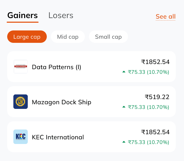The height and width of the screenshot is (161, 184).
Task: Click green up arrow in KEC International row
Action: click(x=124, y=142)
